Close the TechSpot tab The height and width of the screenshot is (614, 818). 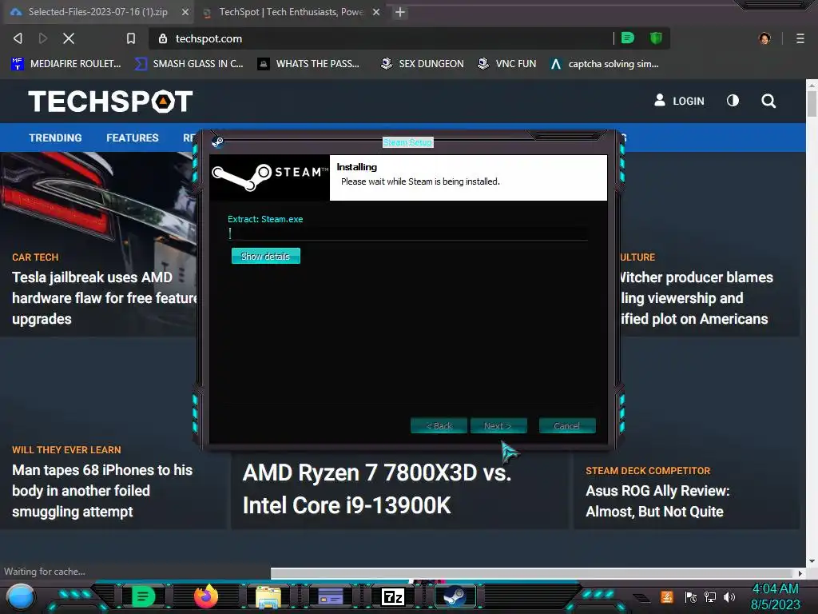pos(376,12)
